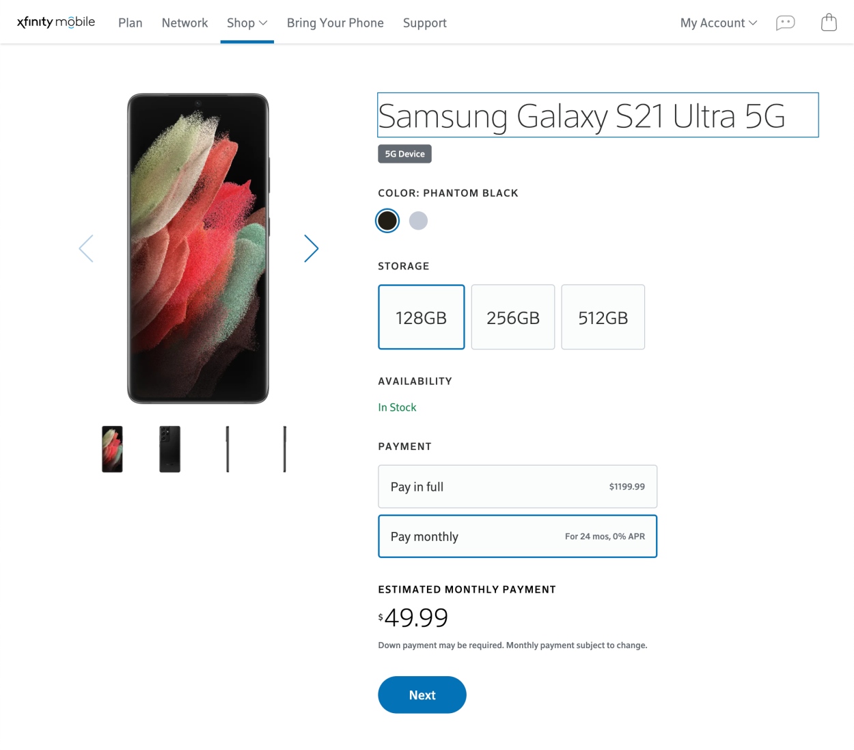The width and height of the screenshot is (854, 750).
Task: Go to the Plan page
Action: tap(130, 23)
